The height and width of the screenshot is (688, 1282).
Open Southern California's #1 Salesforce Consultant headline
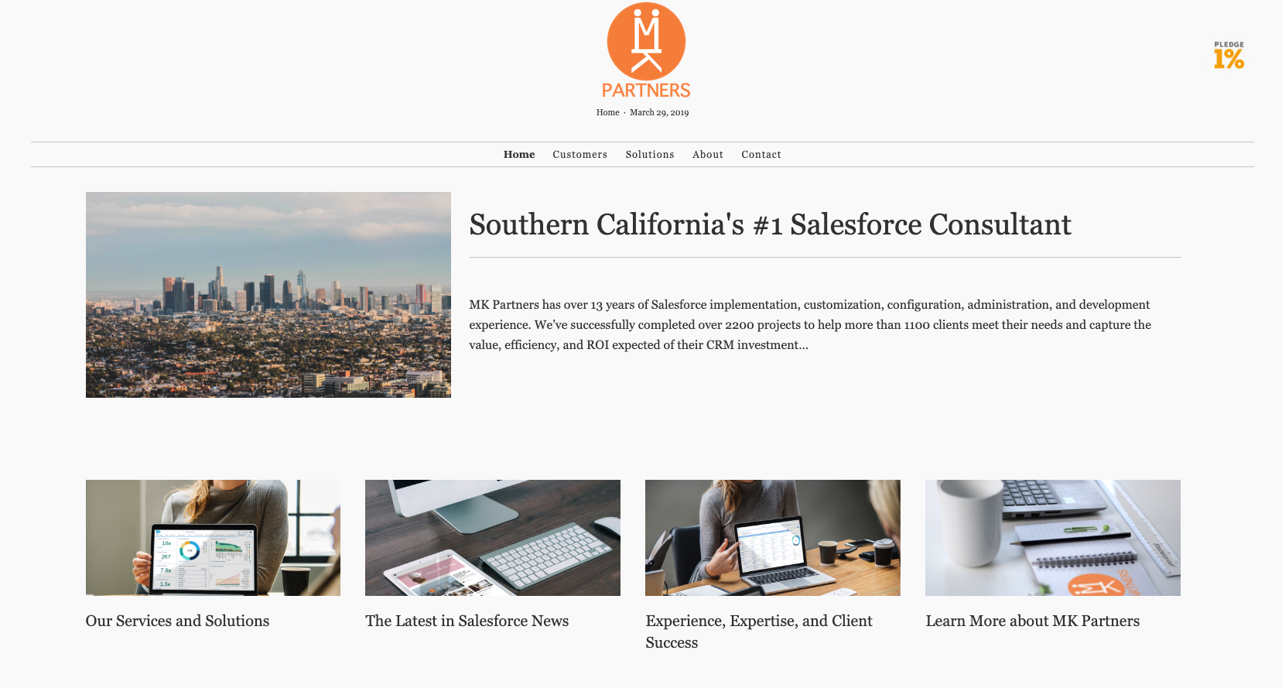pyautogui.click(x=770, y=224)
